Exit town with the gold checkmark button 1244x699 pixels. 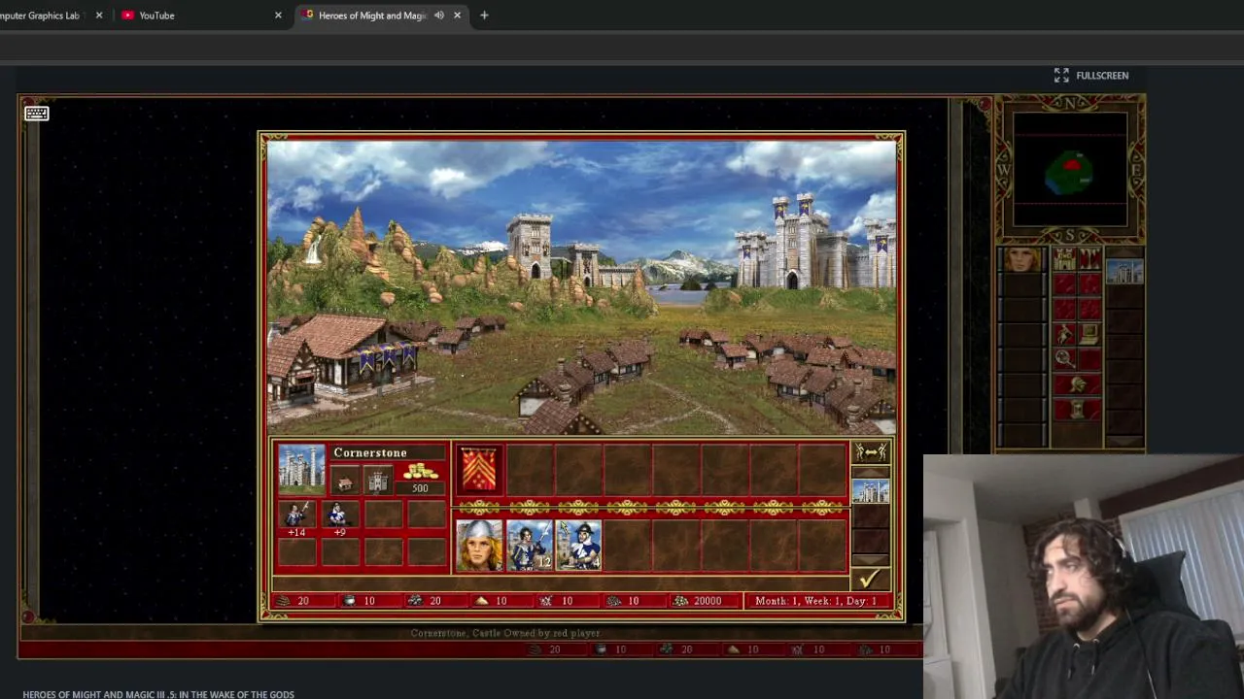(x=870, y=580)
